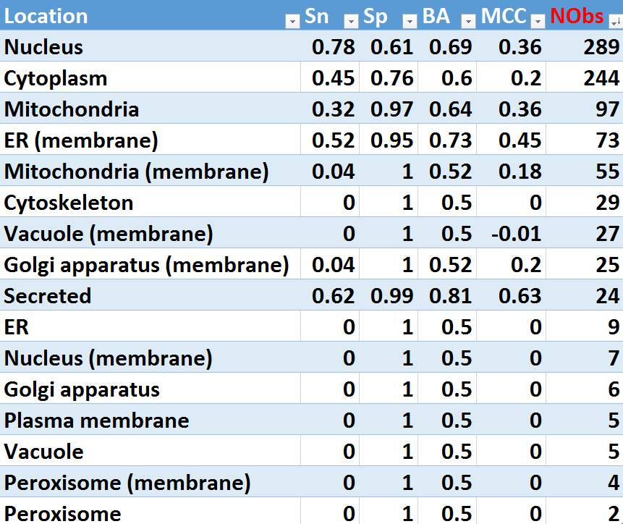Click the MCC value 0.63 for Secreted
623x524 pixels.
click(520, 296)
